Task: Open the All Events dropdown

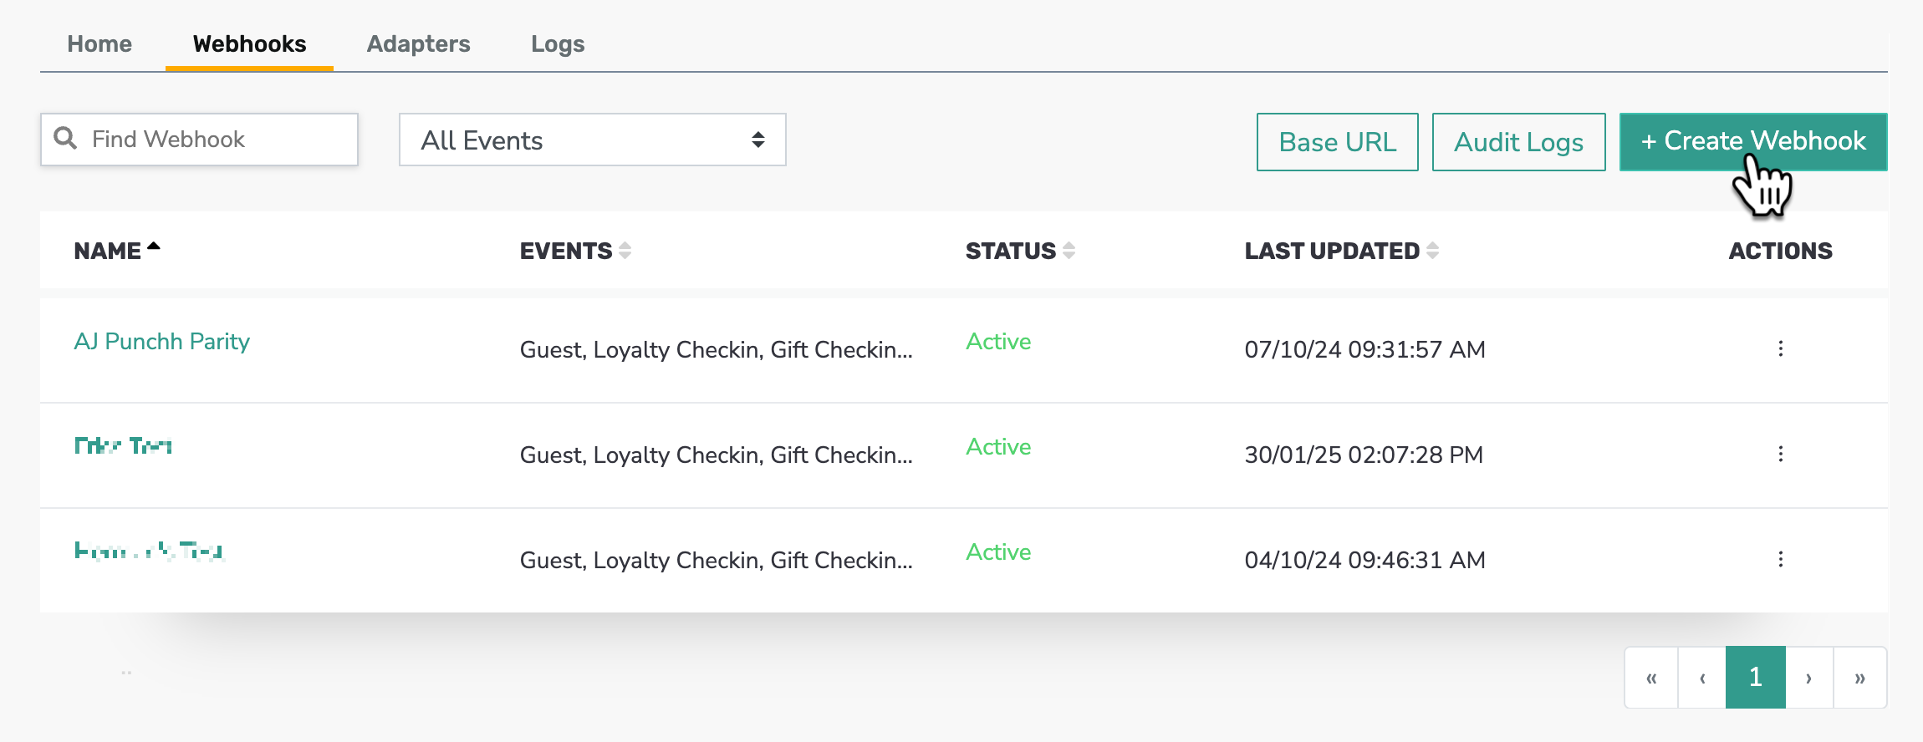Action: (x=592, y=140)
